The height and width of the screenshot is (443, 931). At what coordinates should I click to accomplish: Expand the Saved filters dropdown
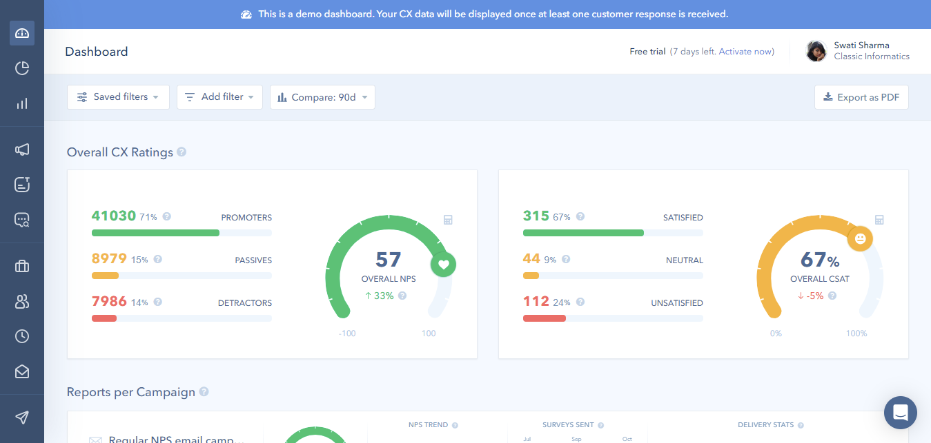pyautogui.click(x=118, y=97)
